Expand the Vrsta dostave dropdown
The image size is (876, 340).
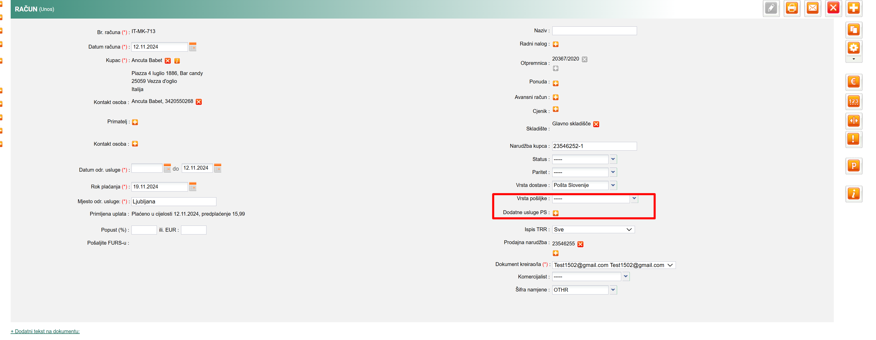pos(613,185)
